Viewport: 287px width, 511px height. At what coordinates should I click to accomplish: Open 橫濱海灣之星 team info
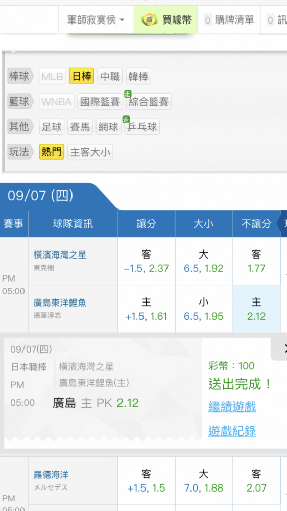coord(60,254)
